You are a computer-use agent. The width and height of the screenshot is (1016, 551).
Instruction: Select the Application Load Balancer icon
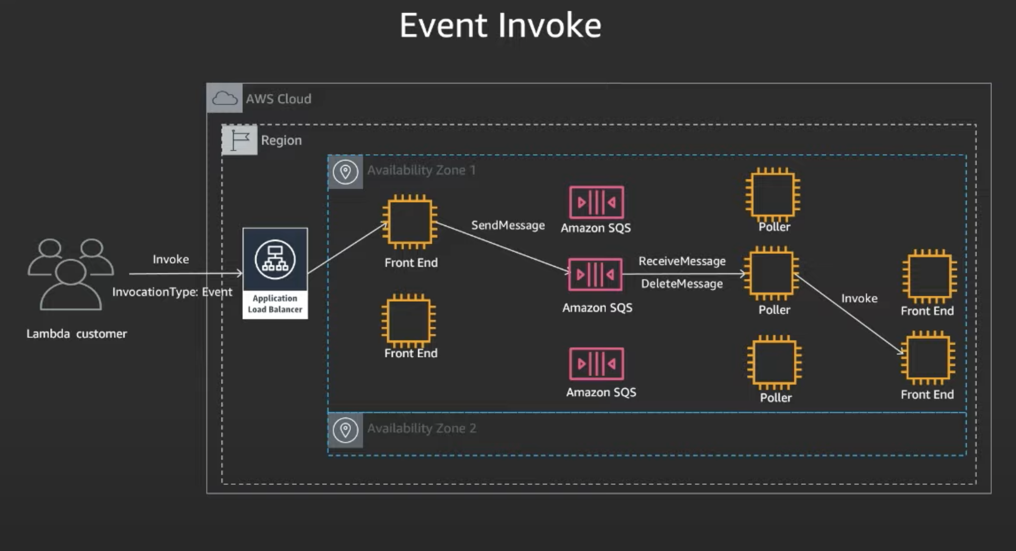coord(275,260)
